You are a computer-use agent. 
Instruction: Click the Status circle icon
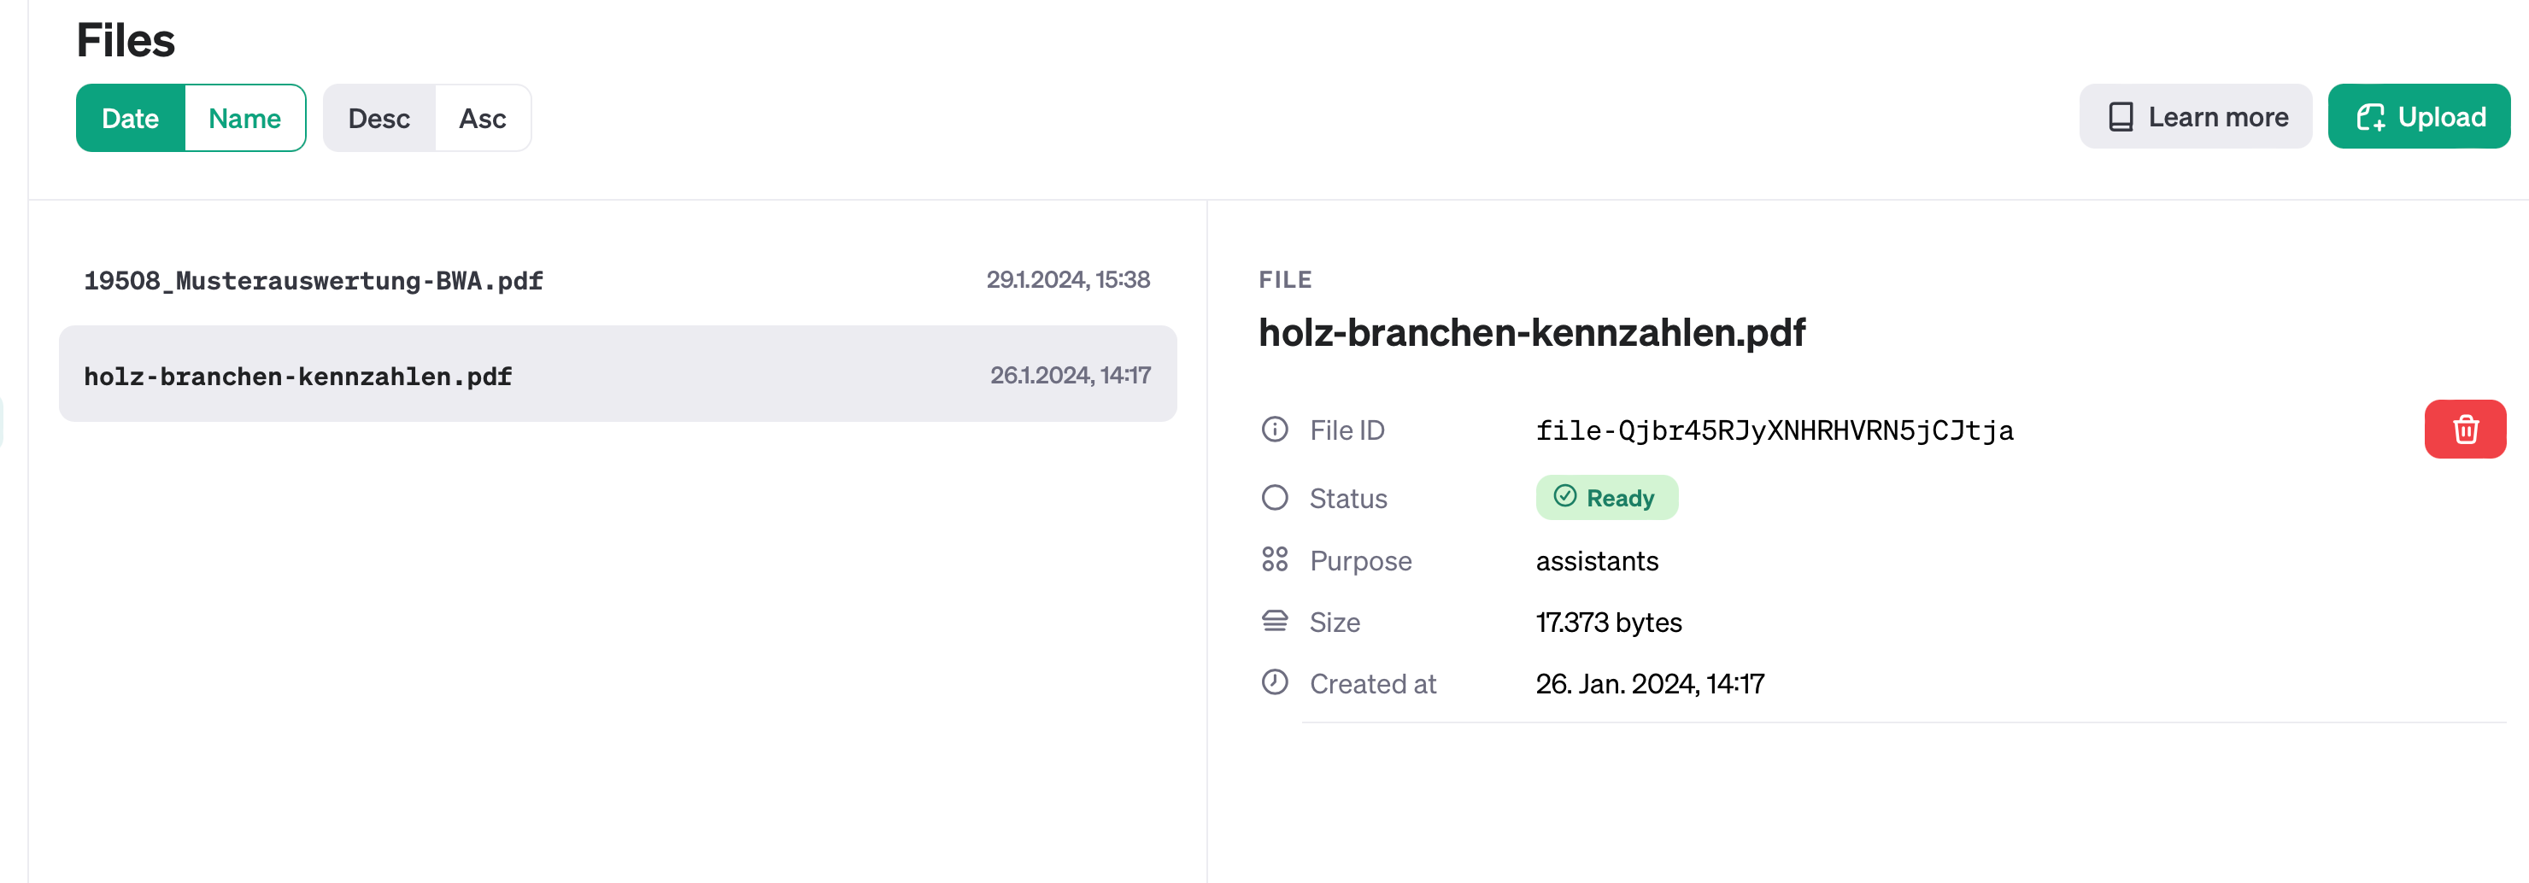pos(1274,499)
